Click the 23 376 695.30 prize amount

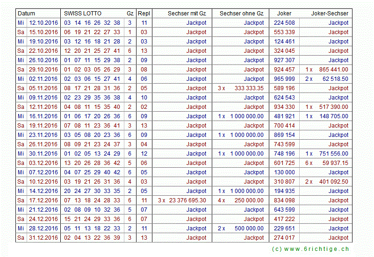[187, 200]
